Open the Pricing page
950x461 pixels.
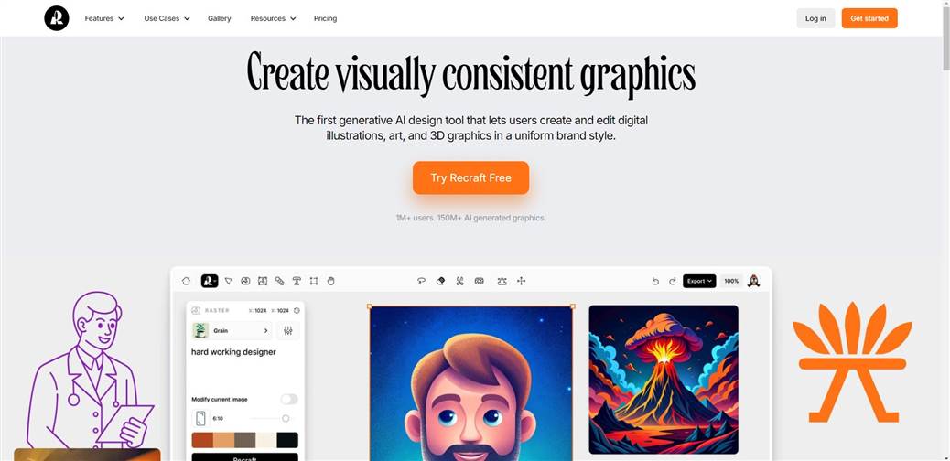click(x=325, y=18)
